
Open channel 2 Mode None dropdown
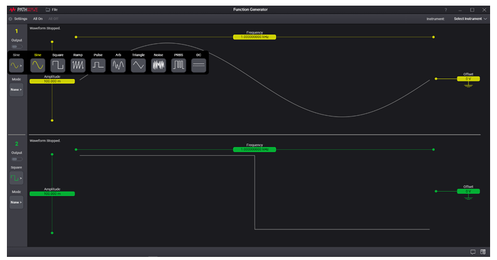pos(16,202)
